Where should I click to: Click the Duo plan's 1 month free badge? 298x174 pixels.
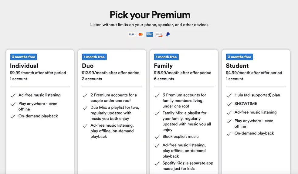[94, 57]
